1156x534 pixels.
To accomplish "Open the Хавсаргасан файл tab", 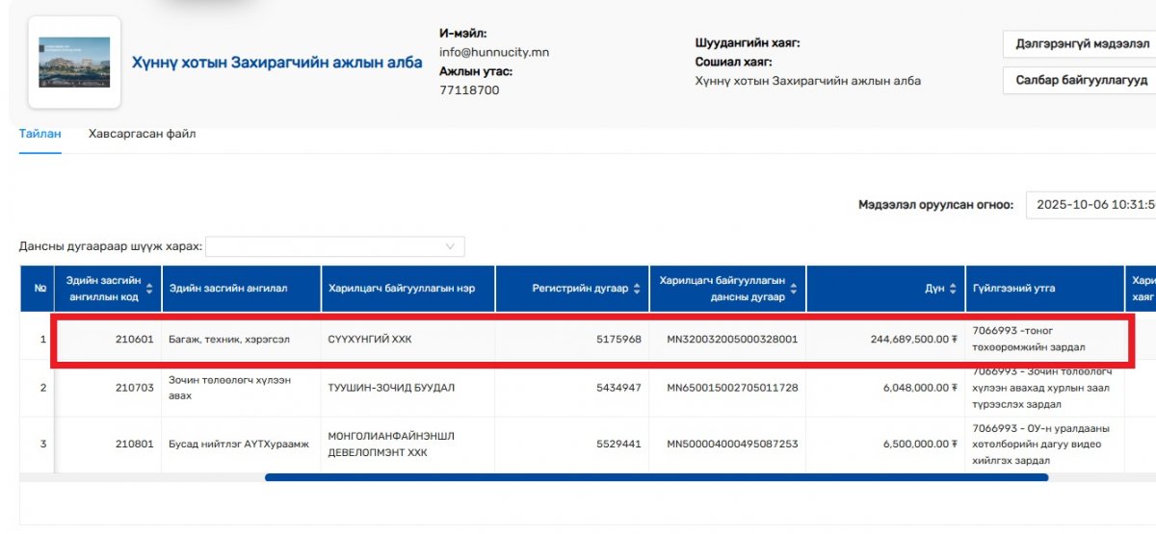I will [x=142, y=135].
